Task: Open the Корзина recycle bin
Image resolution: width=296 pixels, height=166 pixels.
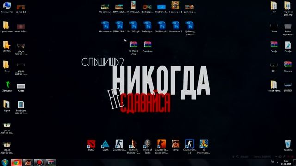Action: pos(288,145)
